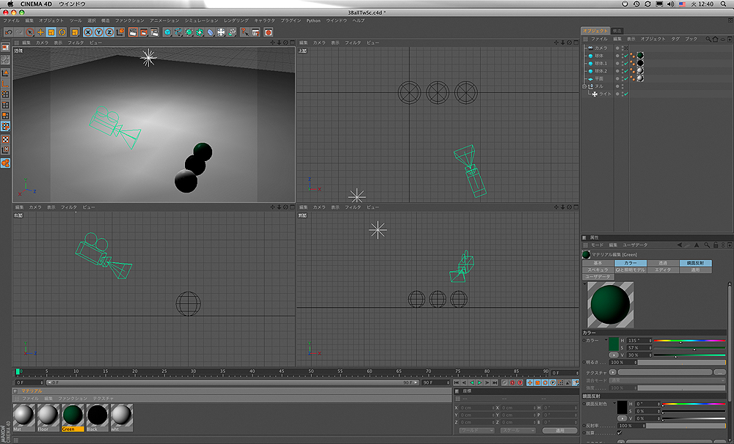Screen dimensions: 734x444
Task: Click the red record keyframe button
Action: [x=512, y=382]
